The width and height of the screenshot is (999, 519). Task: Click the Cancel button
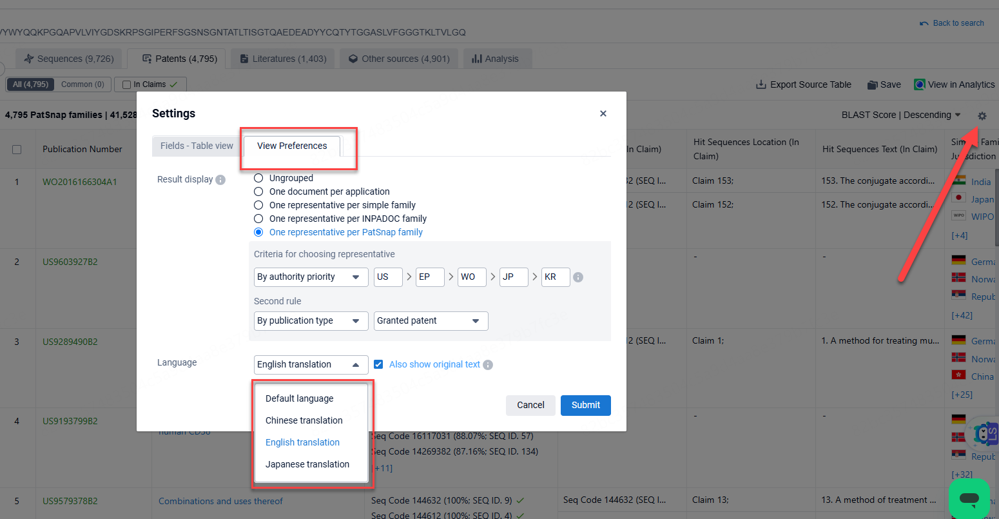tap(530, 405)
